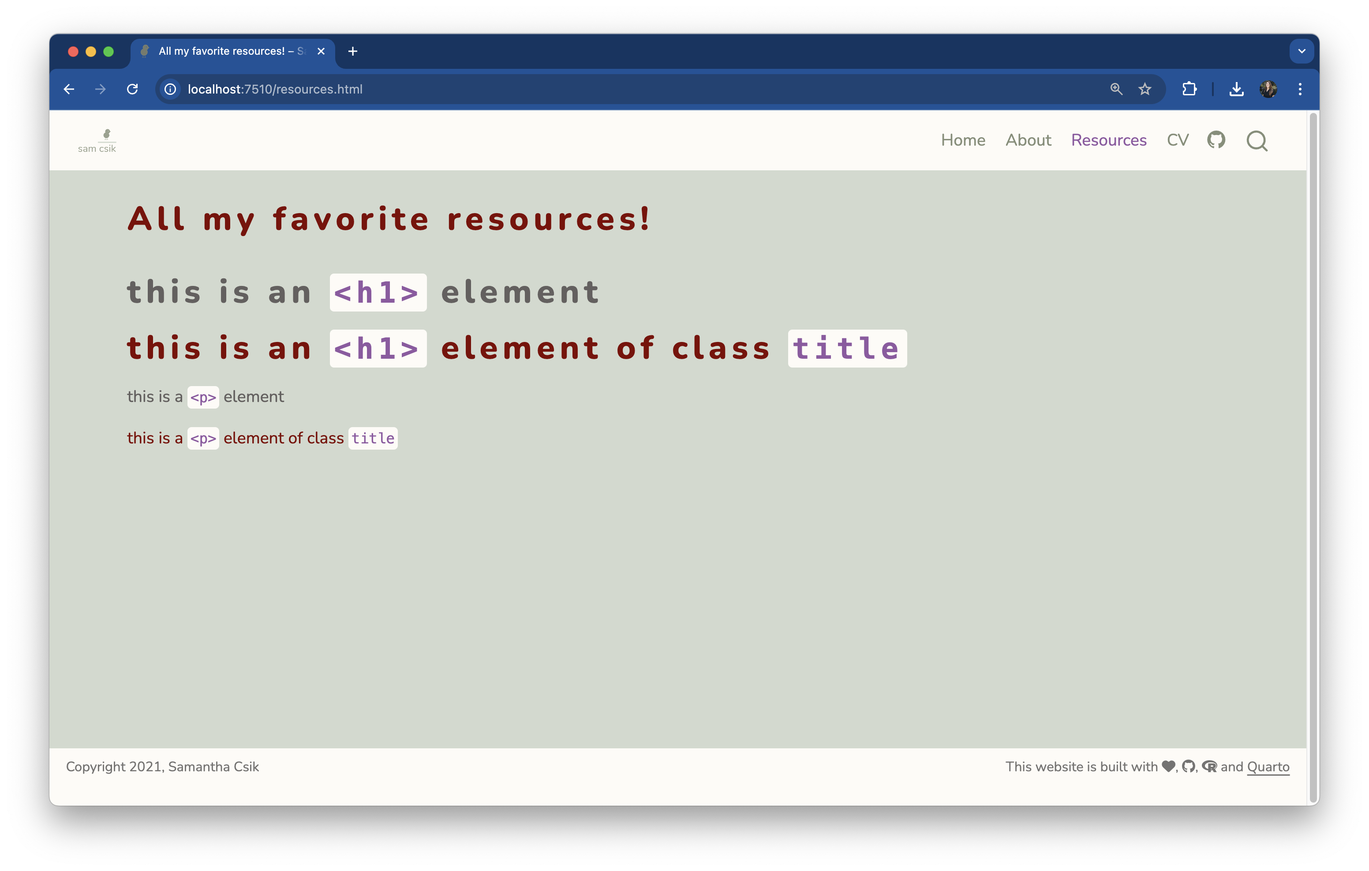Expand the tab search dropdown chevron

point(1302,51)
